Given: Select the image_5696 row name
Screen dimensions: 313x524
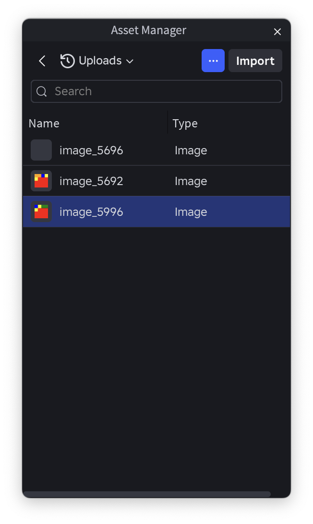Looking at the screenshot, I should [x=91, y=150].
